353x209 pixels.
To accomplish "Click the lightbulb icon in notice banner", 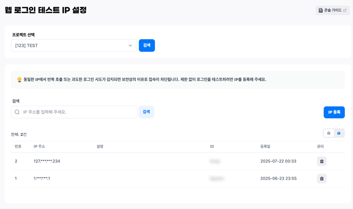I will [x=19, y=80].
